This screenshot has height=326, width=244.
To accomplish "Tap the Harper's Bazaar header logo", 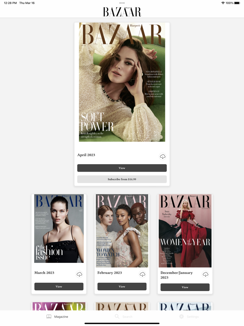I will [x=122, y=12].
